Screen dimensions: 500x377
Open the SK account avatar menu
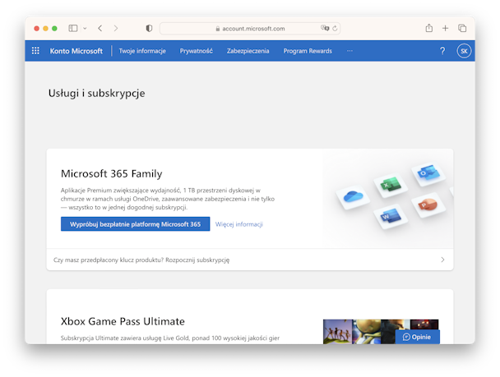click(464, 51)
